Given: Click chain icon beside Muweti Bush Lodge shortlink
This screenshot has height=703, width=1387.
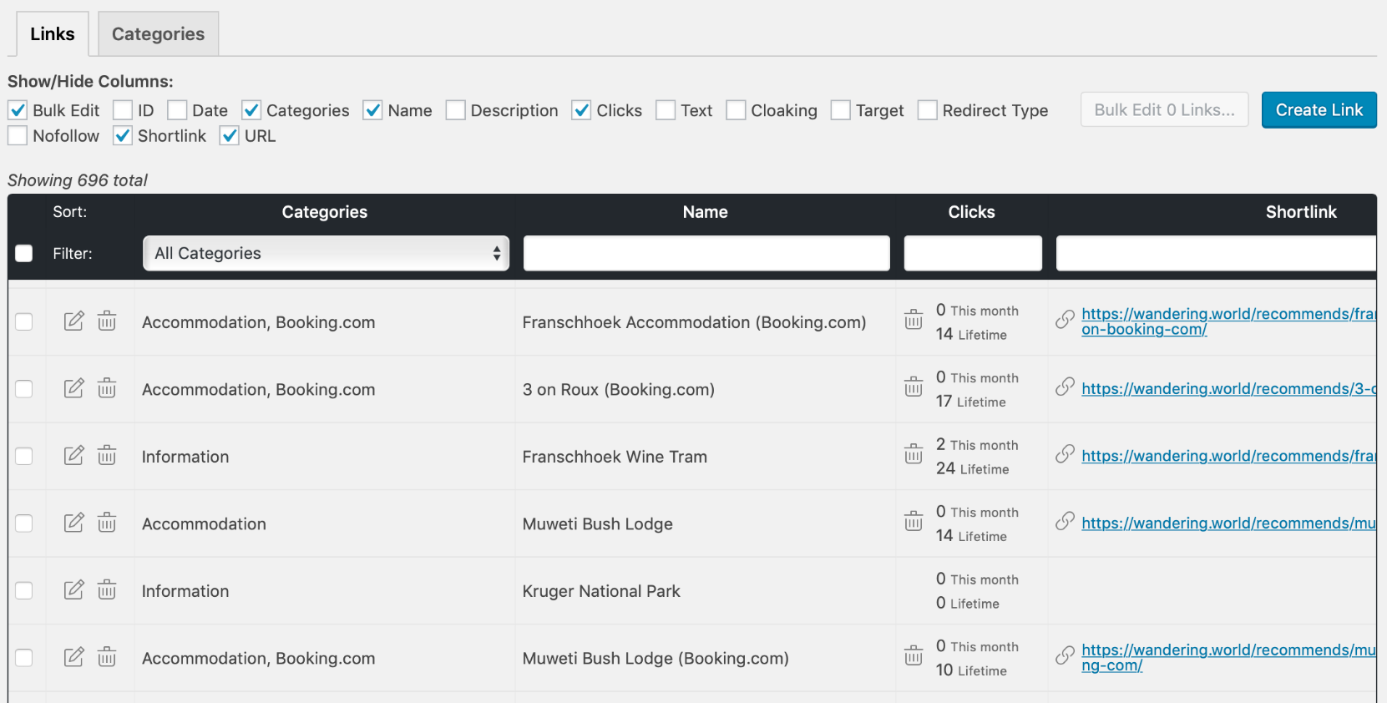Looking at the screenshot, I should click(1065, 522).
